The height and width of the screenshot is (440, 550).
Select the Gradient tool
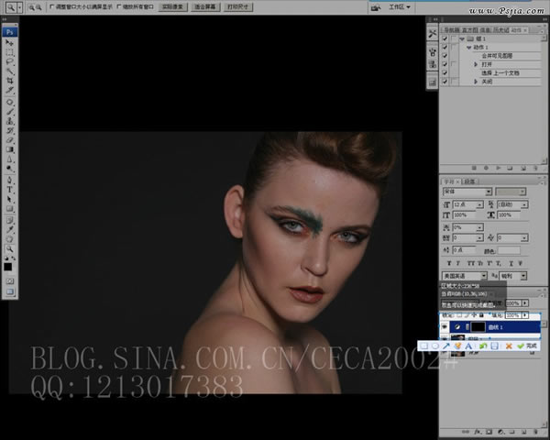(x=9, y=149)
